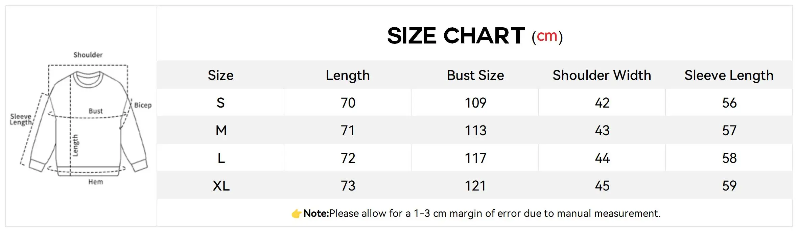Click shoulder width value 44 for L
Image resolution: width=798 pixels, height=232 pixels.
pos(602,158)
